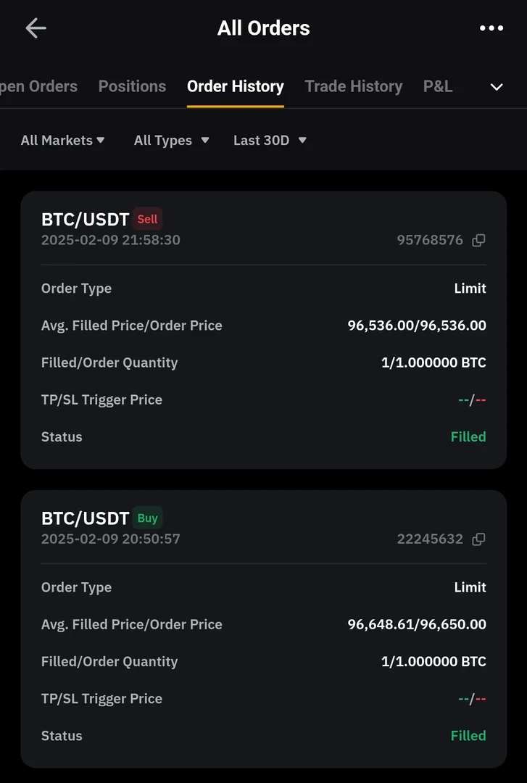Tap the Filled status of the Sell order
527x783 pixels.
coord(468,437)
